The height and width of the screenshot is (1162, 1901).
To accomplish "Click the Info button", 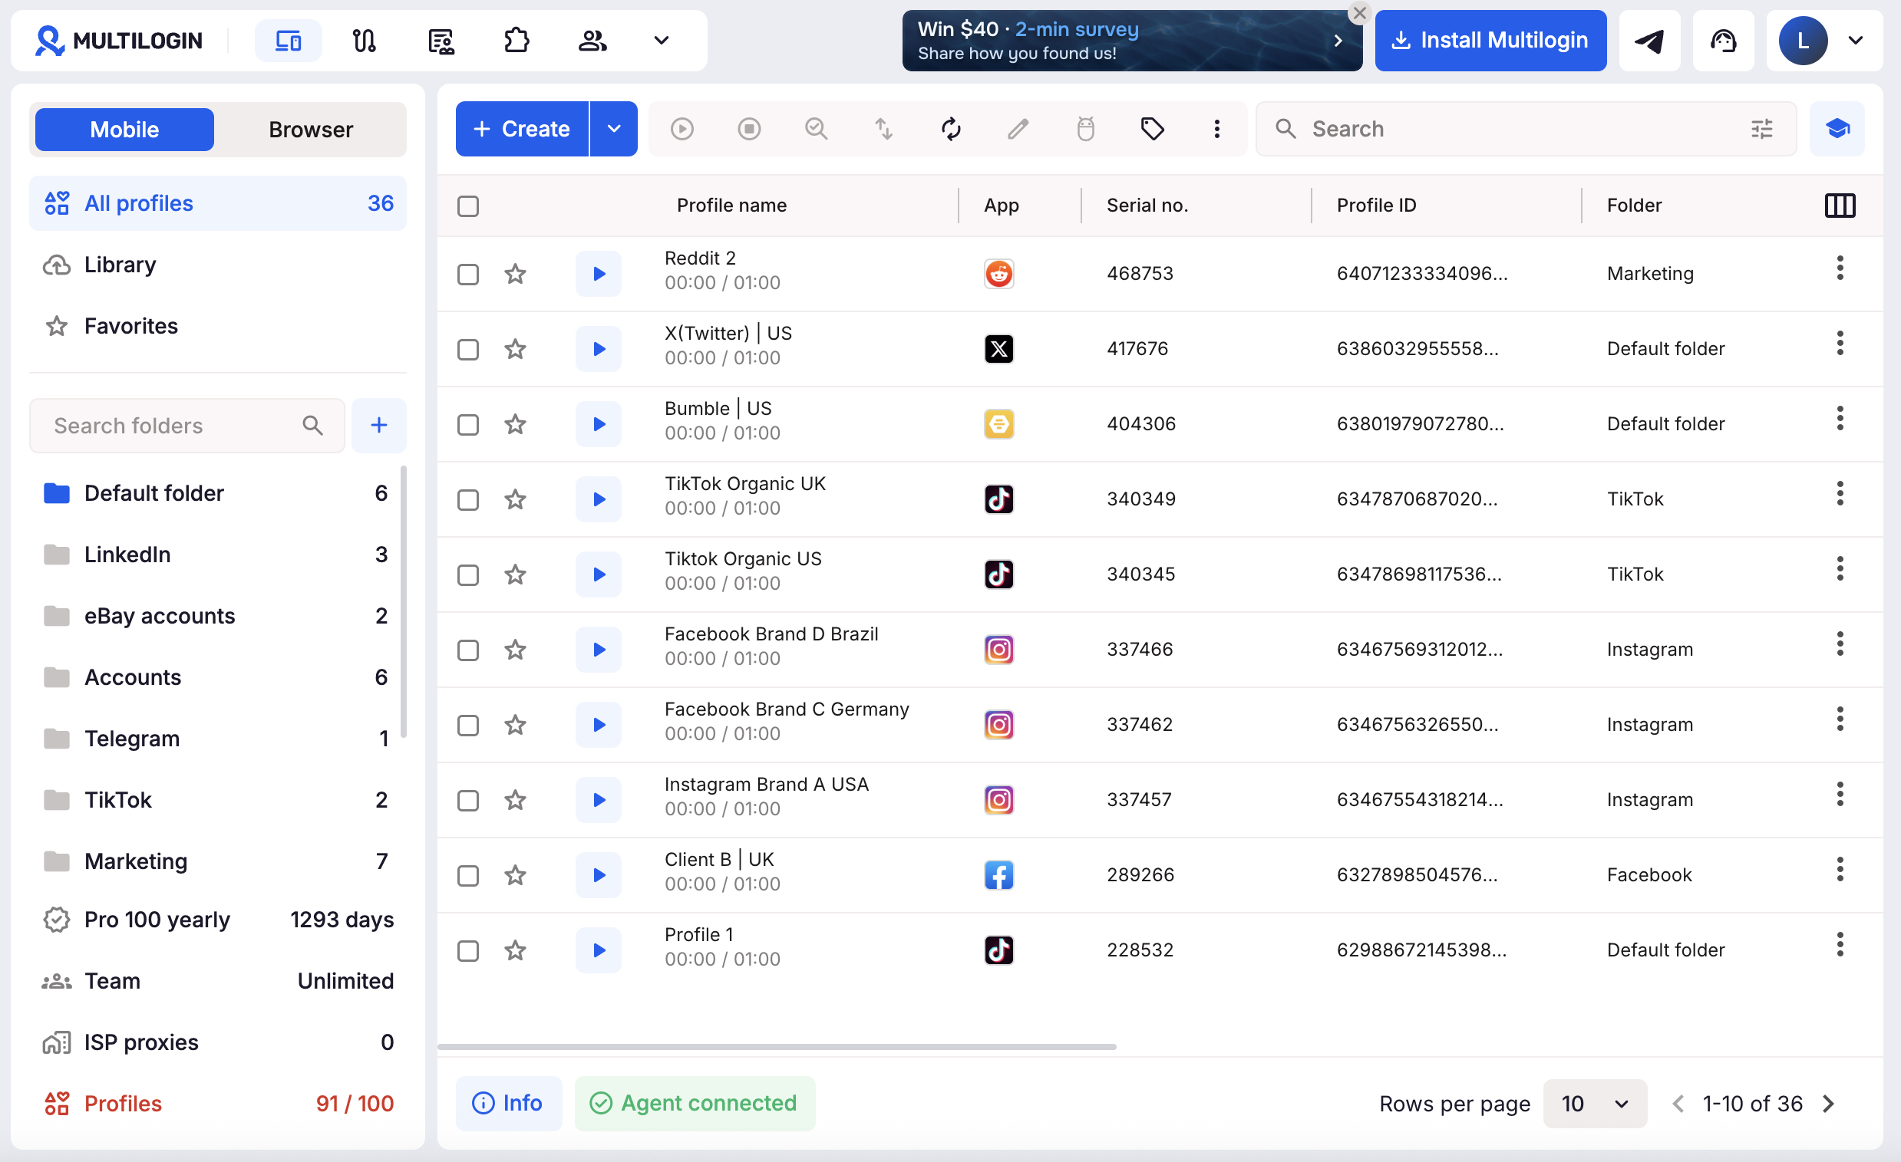I will pyautogui.click(x=507, y=1104).
